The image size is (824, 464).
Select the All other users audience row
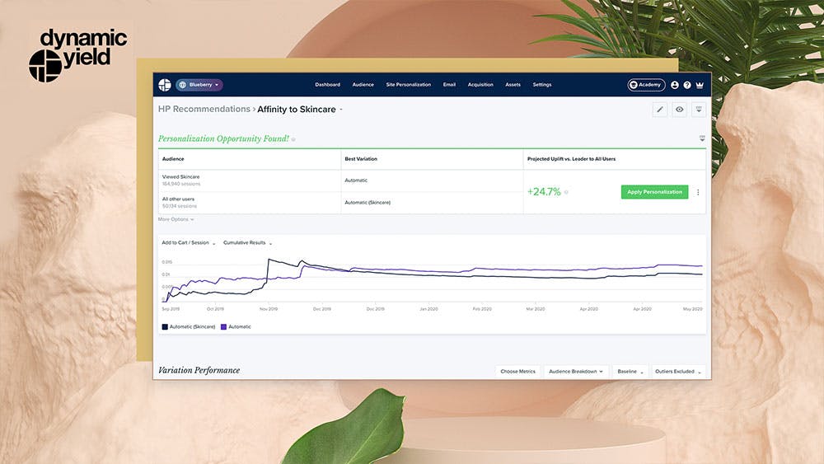coord(250,202)
